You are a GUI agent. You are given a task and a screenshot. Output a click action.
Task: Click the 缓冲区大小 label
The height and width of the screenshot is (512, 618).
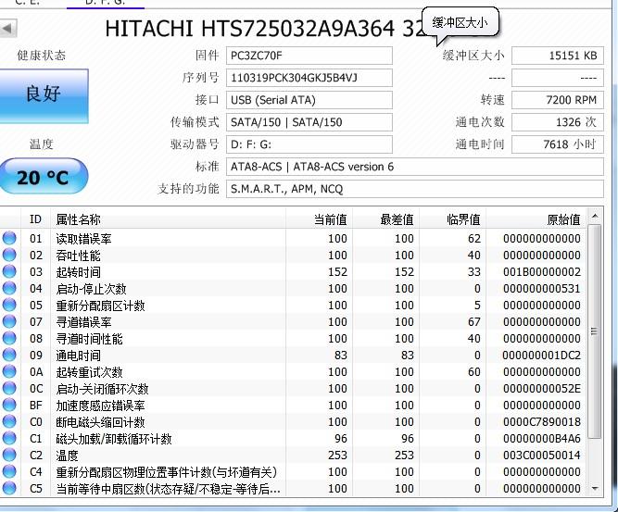click(x=473, y=56)
